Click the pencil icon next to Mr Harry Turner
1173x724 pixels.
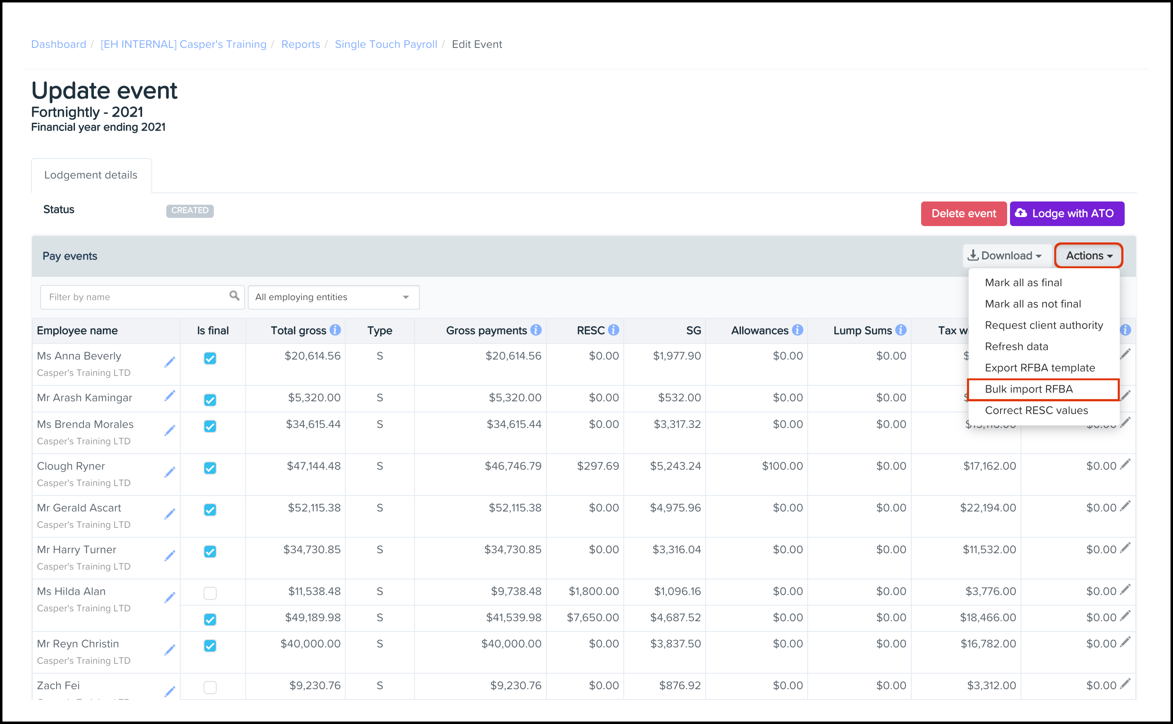click(170, 555)
